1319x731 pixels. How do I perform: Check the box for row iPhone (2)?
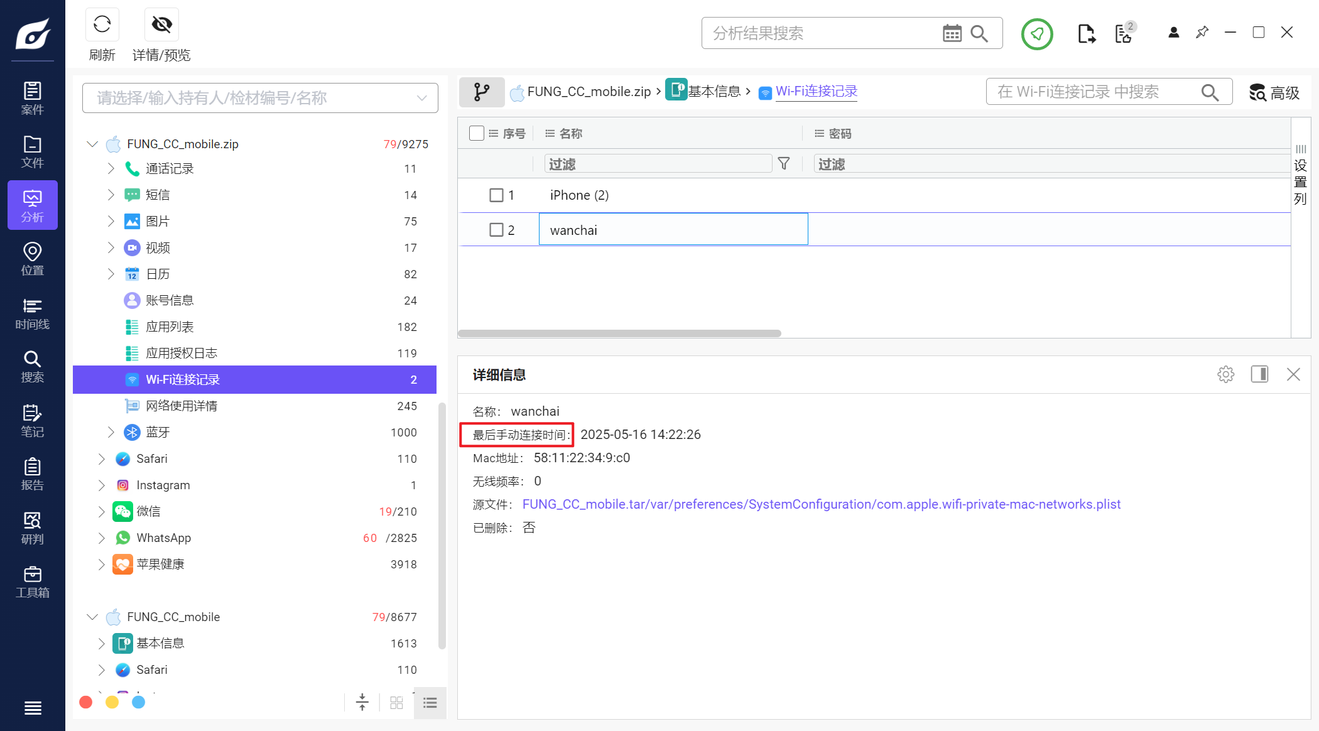(x=496, y=195)
